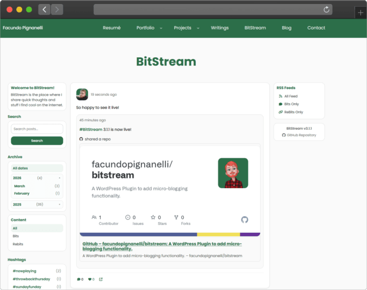Image resolution: width=367 pixels, height=290 pixels.
Task: Open the Portfolio dropdown arrow in the navbar
Action: 161,28
